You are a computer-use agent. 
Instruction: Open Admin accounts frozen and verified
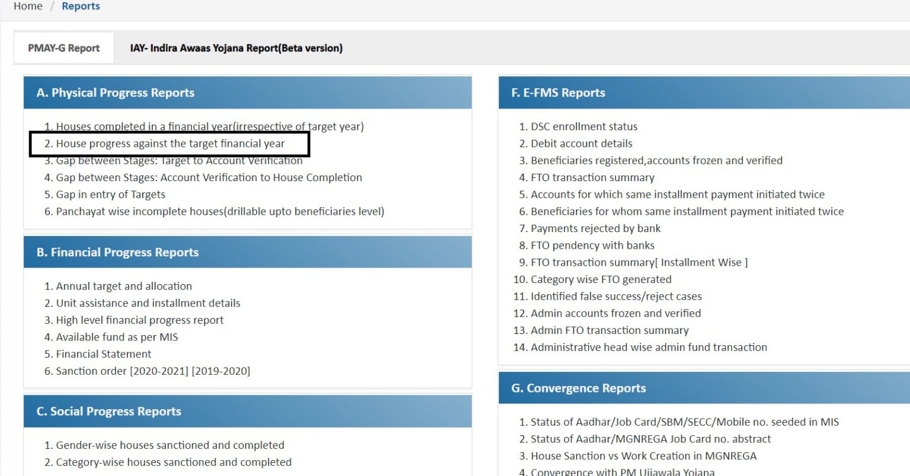[616, 314]
